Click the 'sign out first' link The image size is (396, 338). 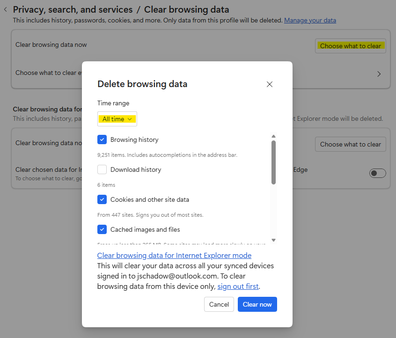pyautogui.click(x=238, y=286)
